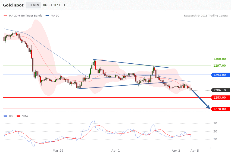
Task: Click the 9MA legend color swatch
Action: pyautogui.click(x=18, y=116)
